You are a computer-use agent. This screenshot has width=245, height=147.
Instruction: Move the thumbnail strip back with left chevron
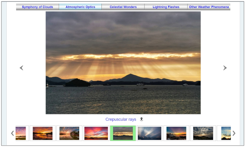[12, 133]
